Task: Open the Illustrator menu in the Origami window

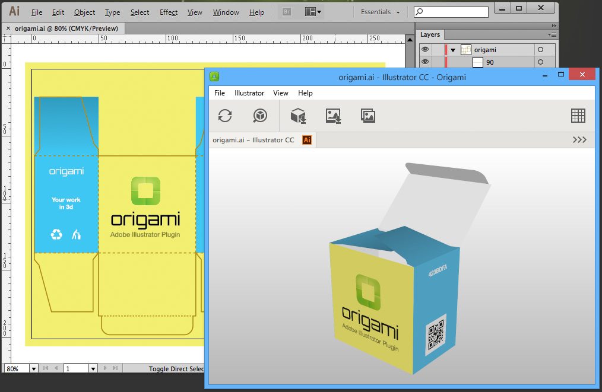Action: (x=249, y=93)
